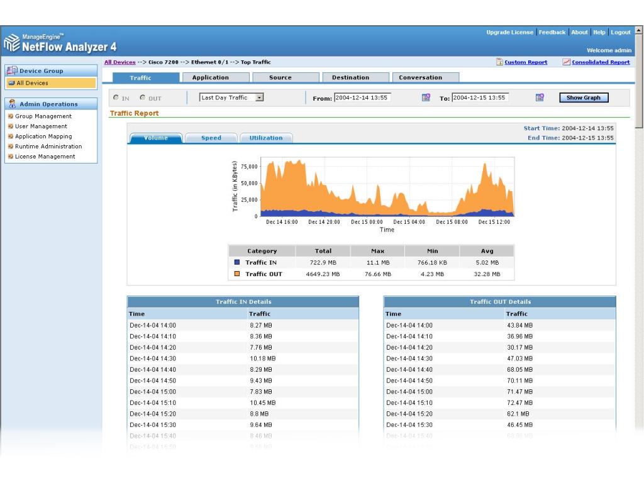Viewport: 644px width, 483px height.
Task: Click the Feedback header link
Action: [x=552, y=32]
